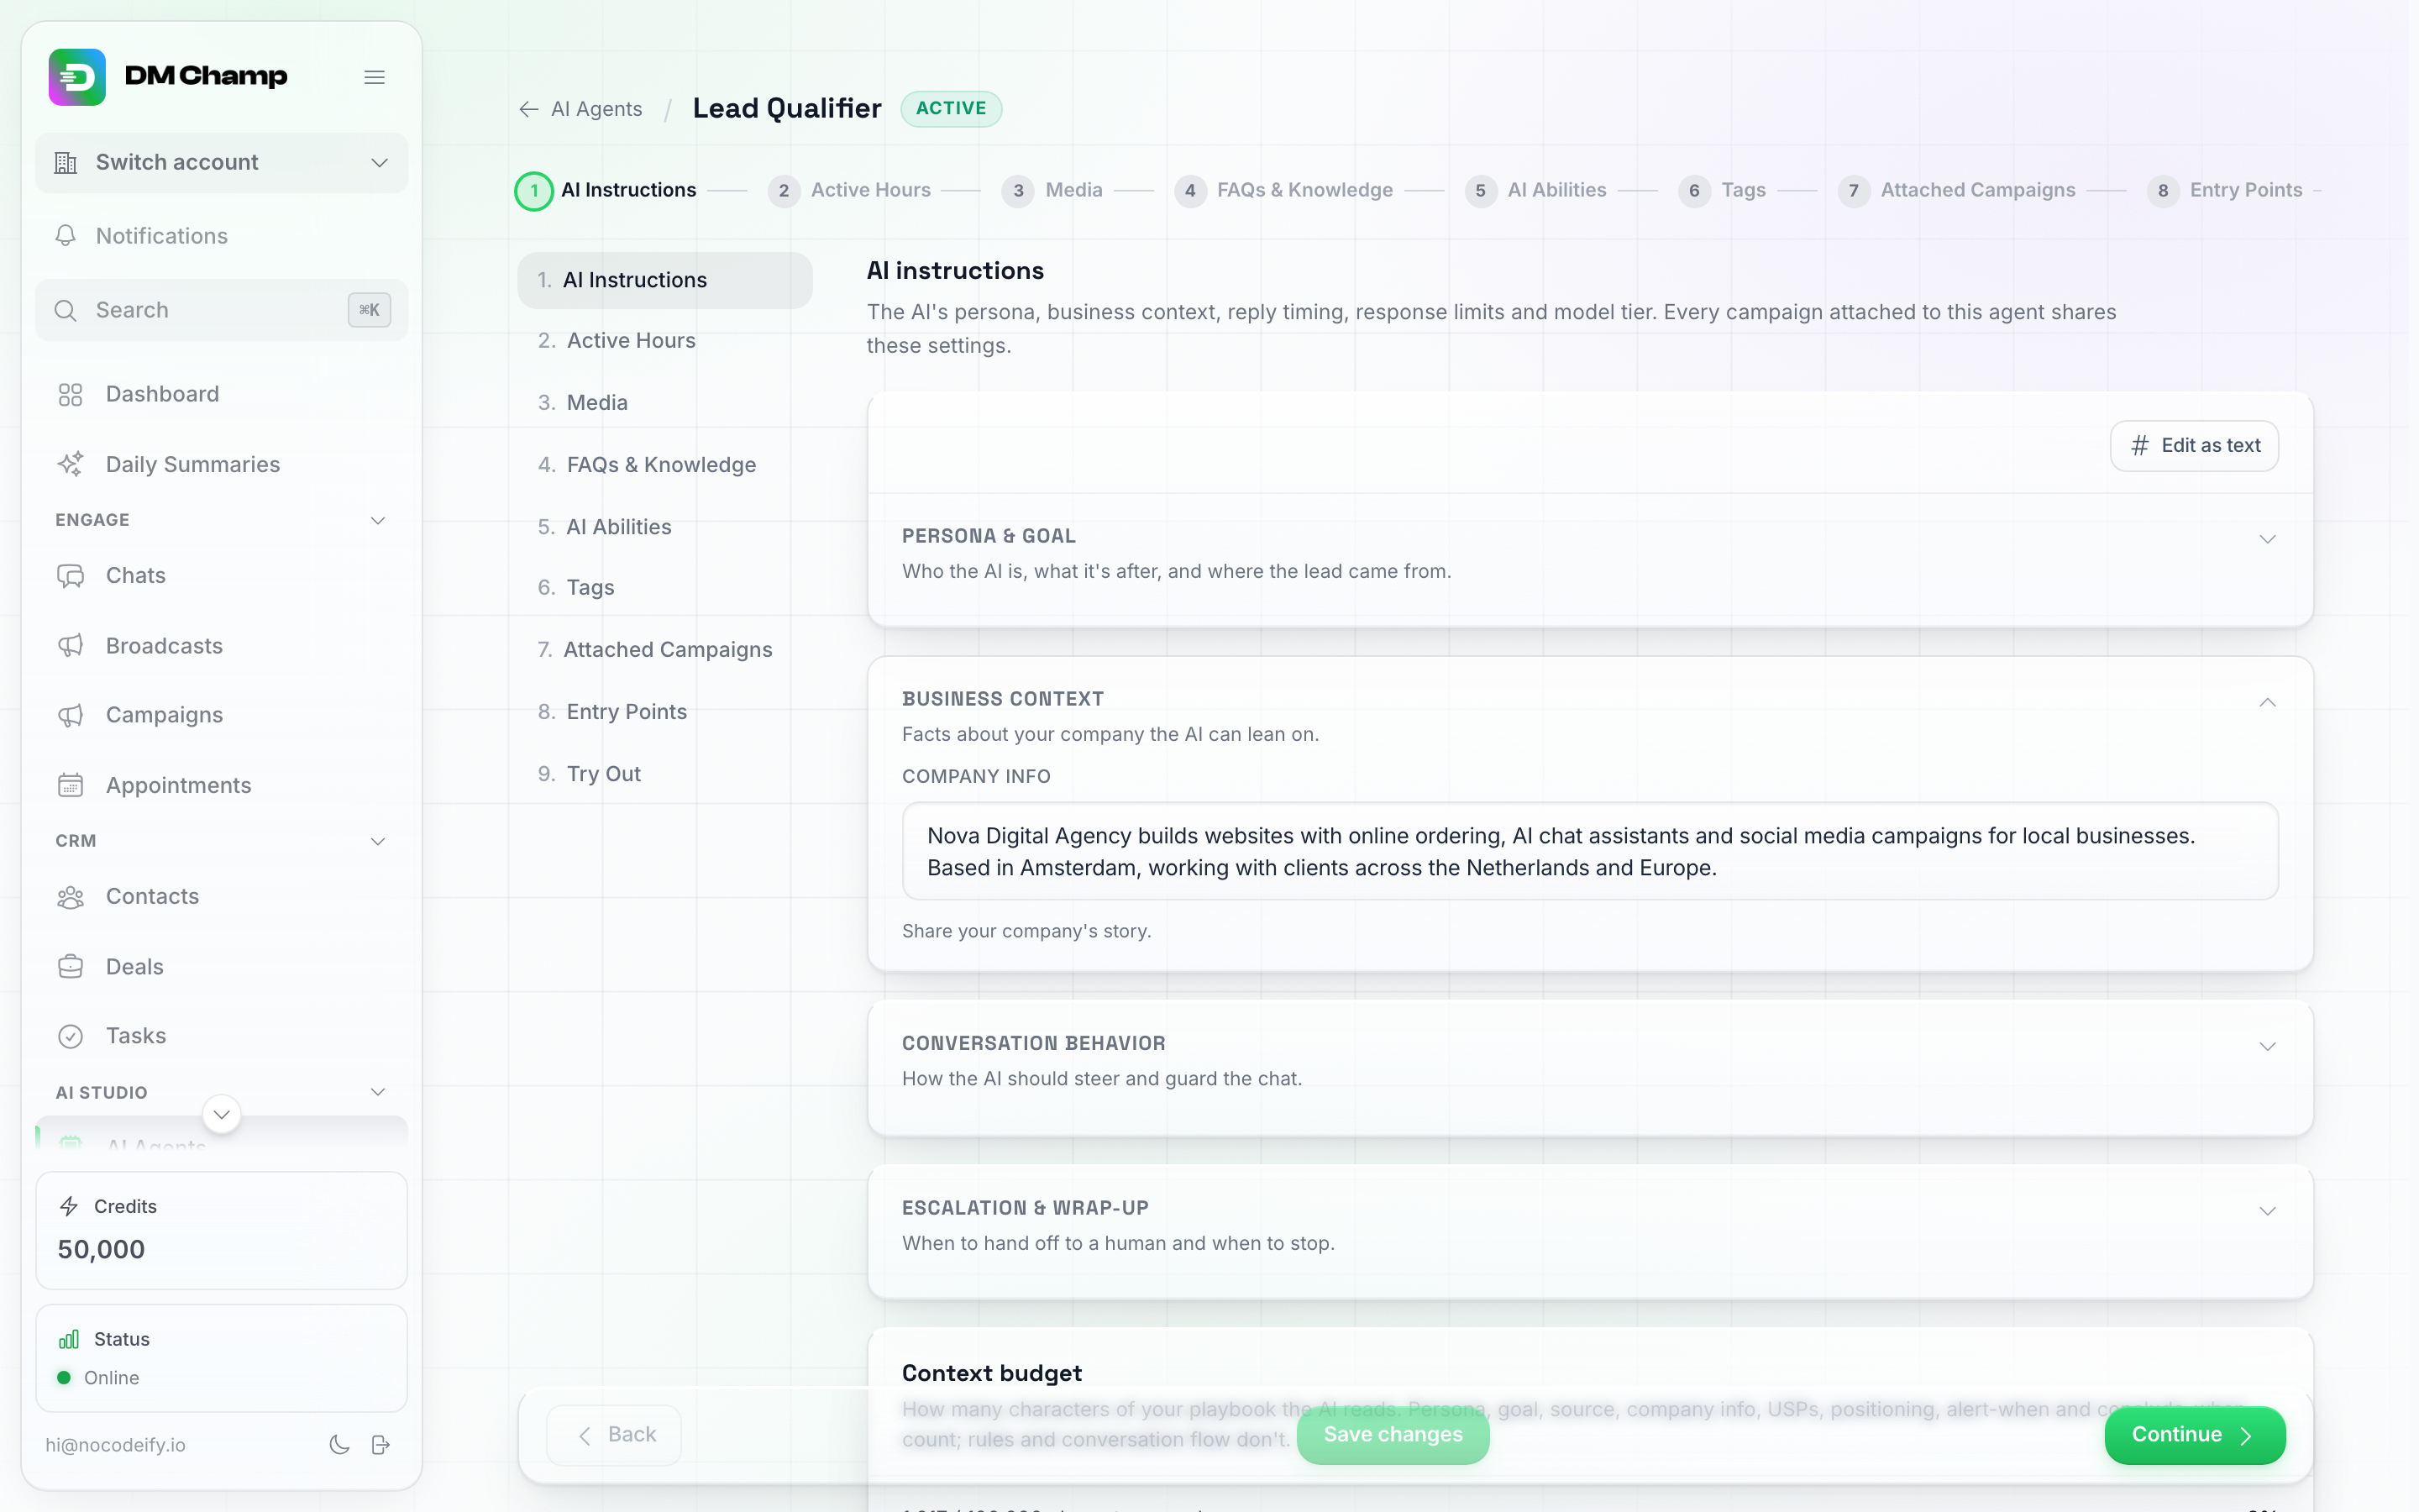Collapse the ENGAGE sidebar section

(378, 520)
